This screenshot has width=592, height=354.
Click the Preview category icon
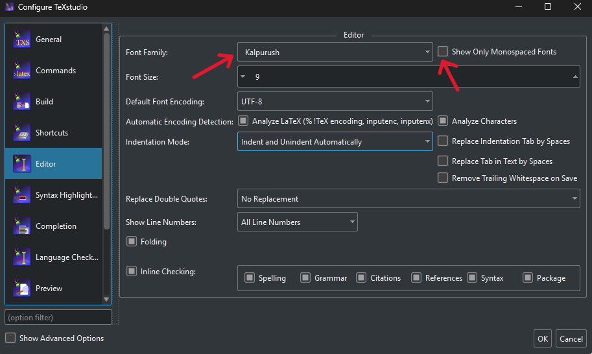pos(22,289)
